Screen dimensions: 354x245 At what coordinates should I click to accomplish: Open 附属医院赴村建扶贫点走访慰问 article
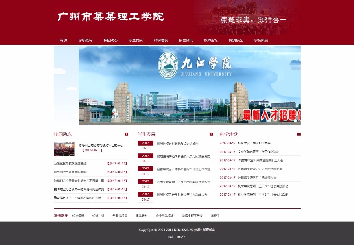[x=178, y=144]
